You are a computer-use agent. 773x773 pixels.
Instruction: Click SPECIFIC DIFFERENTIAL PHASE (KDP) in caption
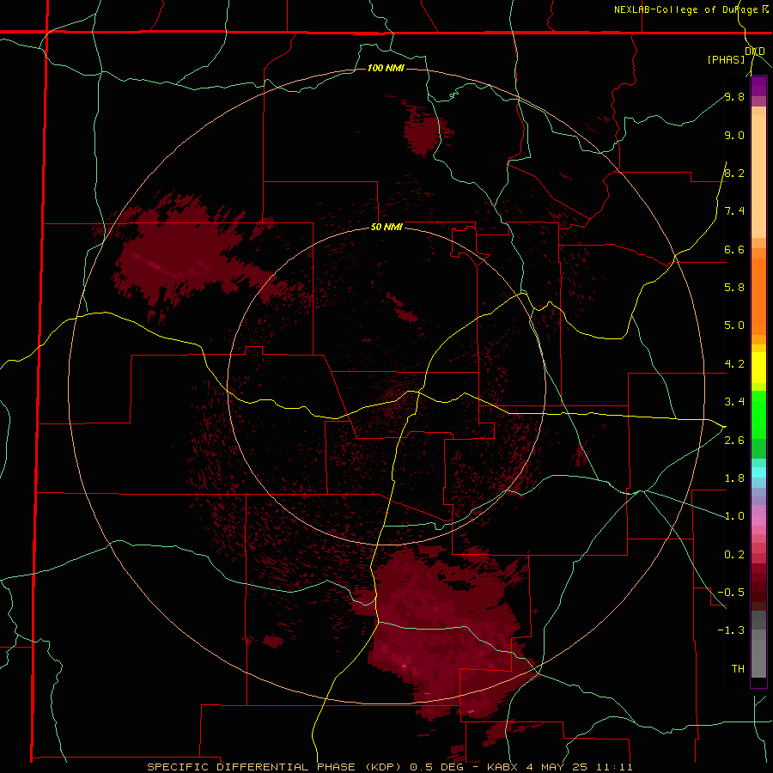(x=275, y=767)
